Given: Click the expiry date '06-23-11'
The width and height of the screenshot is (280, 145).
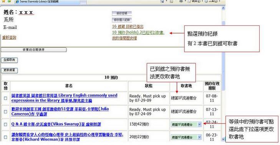Looking at the screenshot, I should point(212,137).
